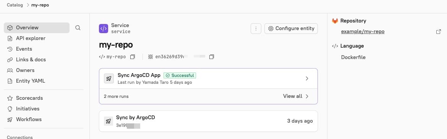
Task: Open View all workflow runs
Action: point(296,96)
